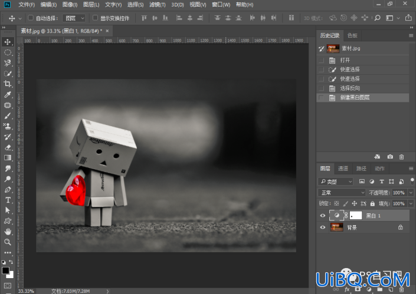Filter layers by type layer icon

click(382, 181)
